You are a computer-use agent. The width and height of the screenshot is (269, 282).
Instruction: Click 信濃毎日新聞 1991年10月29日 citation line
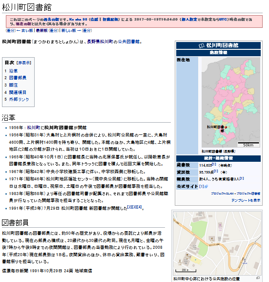tap(47, 271)
